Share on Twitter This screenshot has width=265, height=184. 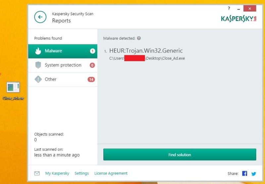(x=253, y=173)
